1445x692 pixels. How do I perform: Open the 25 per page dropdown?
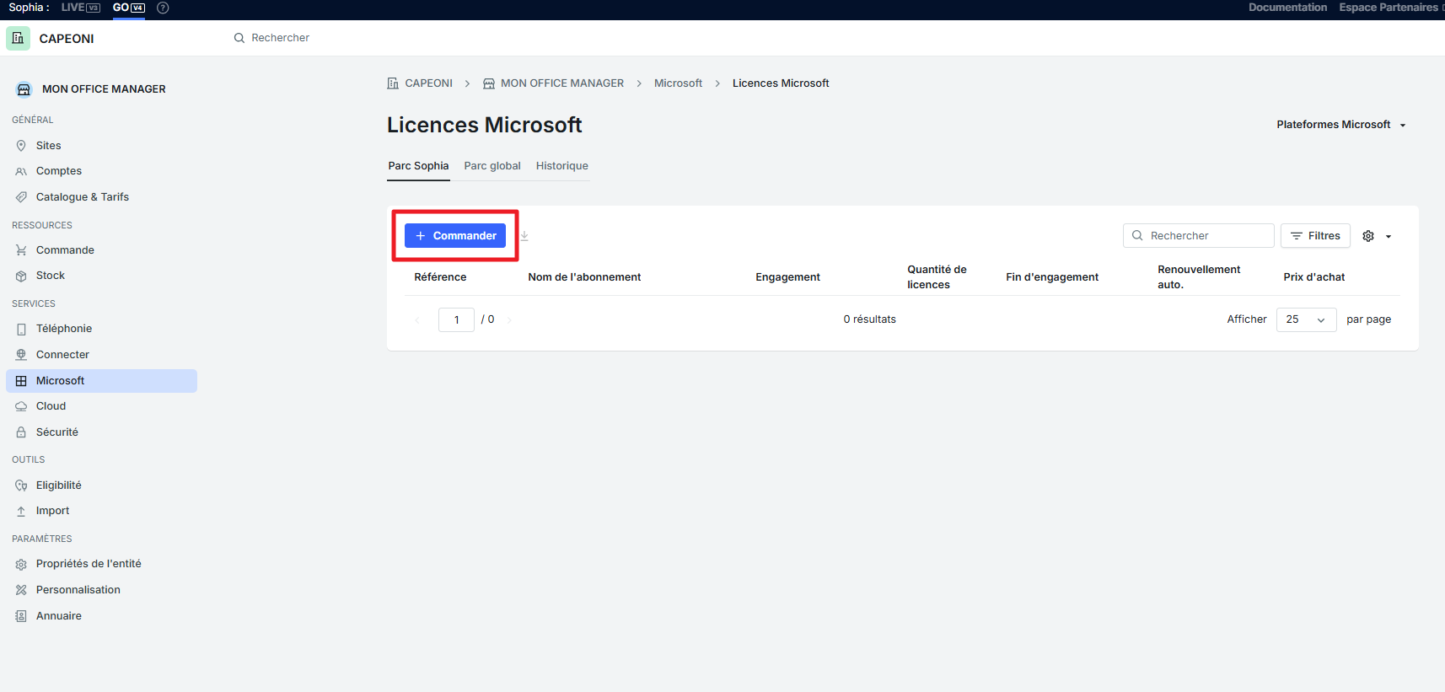1306,319
